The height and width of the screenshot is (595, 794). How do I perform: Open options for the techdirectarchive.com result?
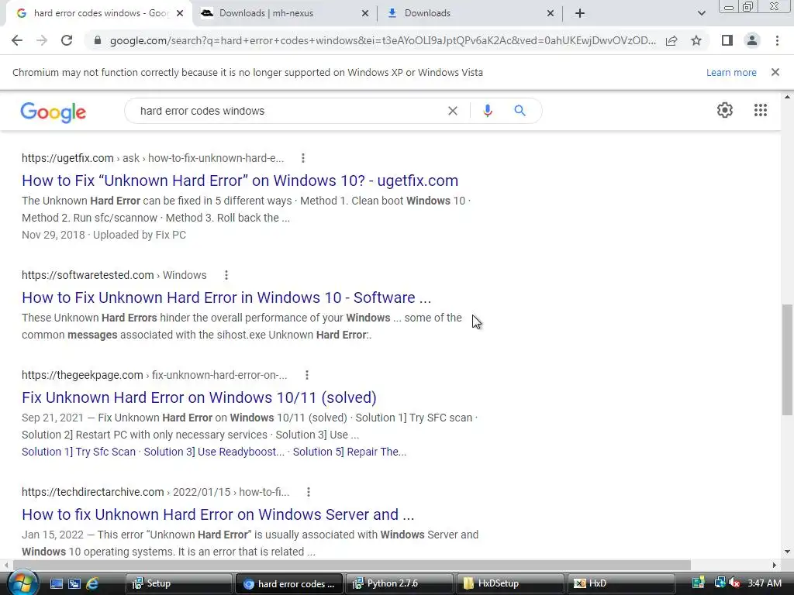point(309,492)
